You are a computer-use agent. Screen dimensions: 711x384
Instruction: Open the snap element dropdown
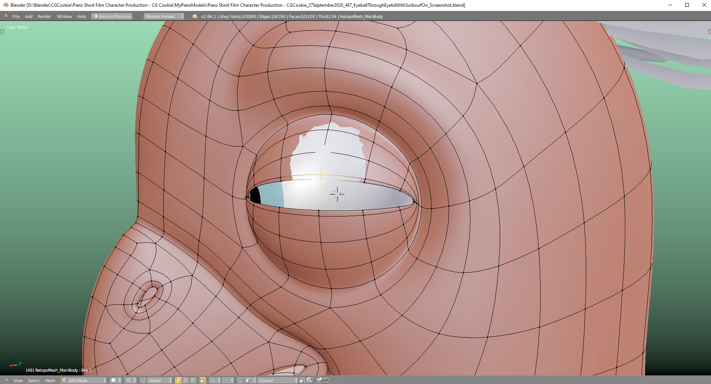[251, 380]
